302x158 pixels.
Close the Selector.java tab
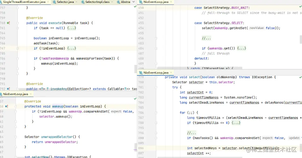tap(77, 2)
